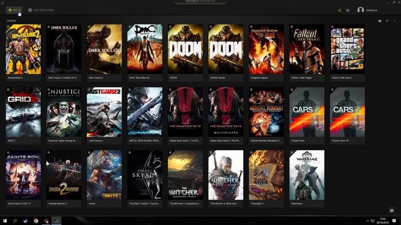Viewport: 401px width, 225px height.
Task: Open Chrome from the taskbar
Action: point(36,221)
